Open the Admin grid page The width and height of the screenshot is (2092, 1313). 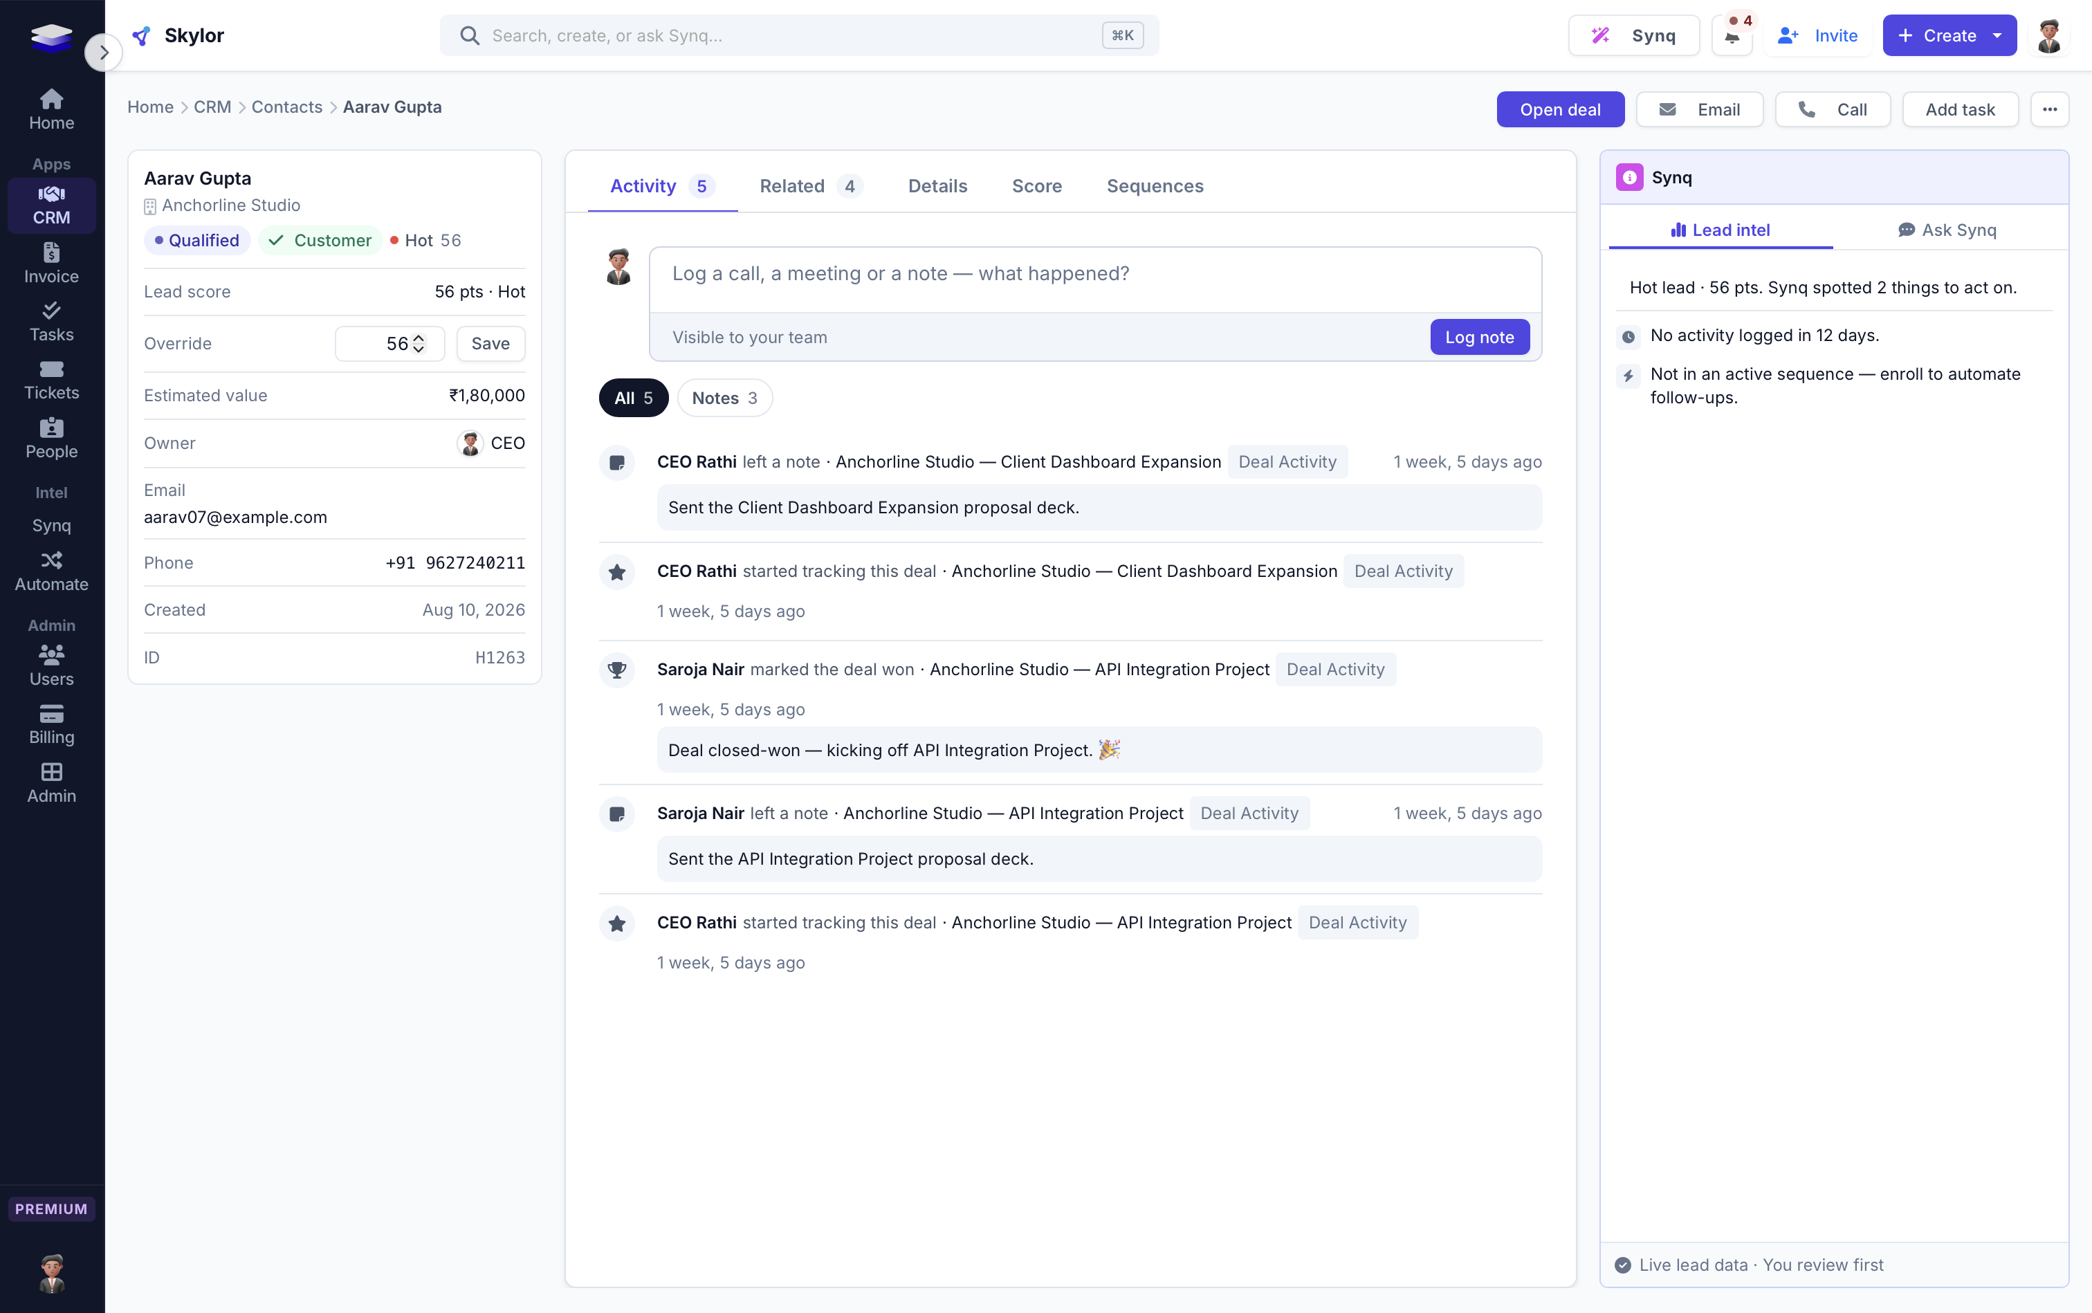click(51, 782)
